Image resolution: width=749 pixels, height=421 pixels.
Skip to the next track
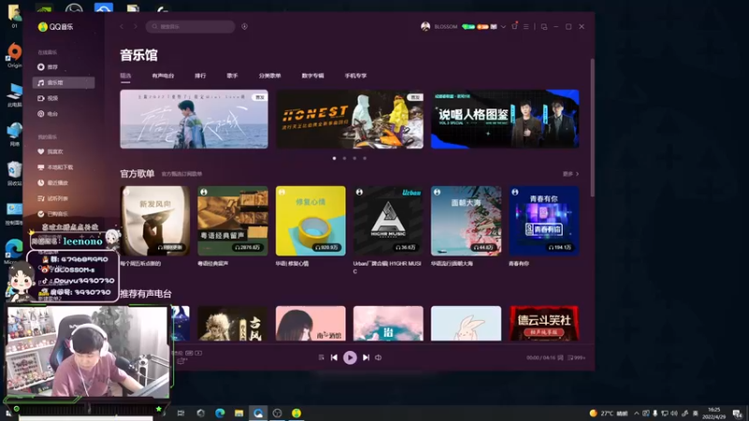click(x=366, y=357)
